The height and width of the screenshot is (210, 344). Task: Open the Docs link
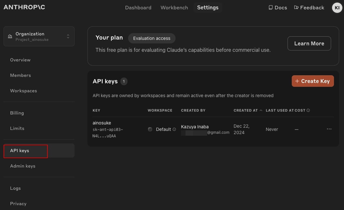pyautogui.click(x=278, y=8)
